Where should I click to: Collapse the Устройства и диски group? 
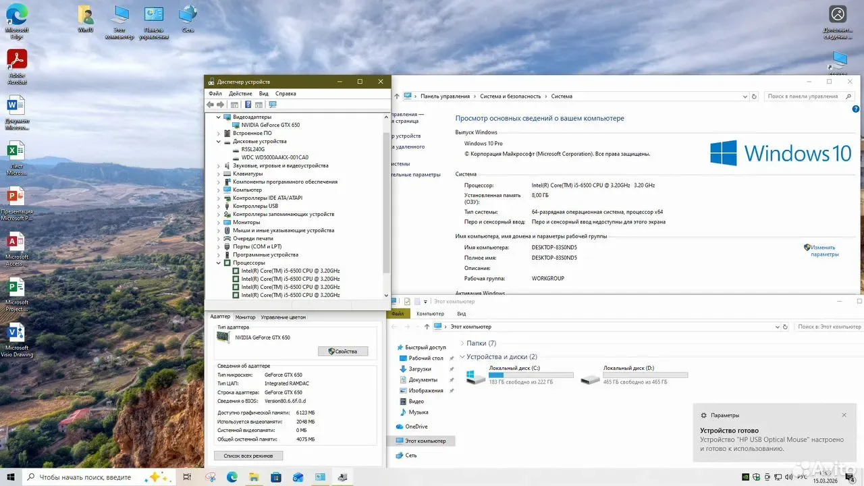pos(462,356)
